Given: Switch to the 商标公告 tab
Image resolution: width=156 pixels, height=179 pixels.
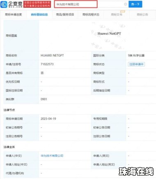Looking at the screenshot, I should click(142, 14).
